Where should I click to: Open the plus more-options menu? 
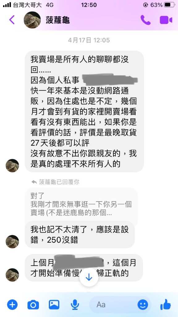click(12, 305)
